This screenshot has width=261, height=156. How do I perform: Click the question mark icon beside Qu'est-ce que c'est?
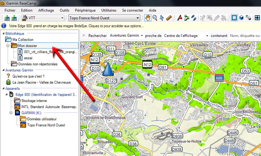[x=8, y=76]
